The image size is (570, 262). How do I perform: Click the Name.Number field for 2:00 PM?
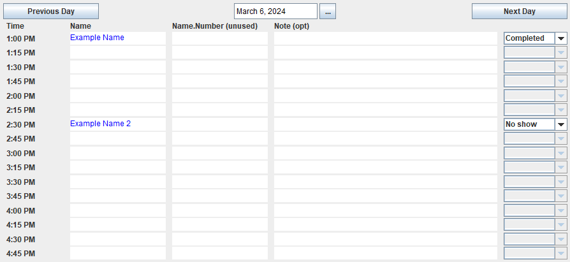tap(220, 96)
